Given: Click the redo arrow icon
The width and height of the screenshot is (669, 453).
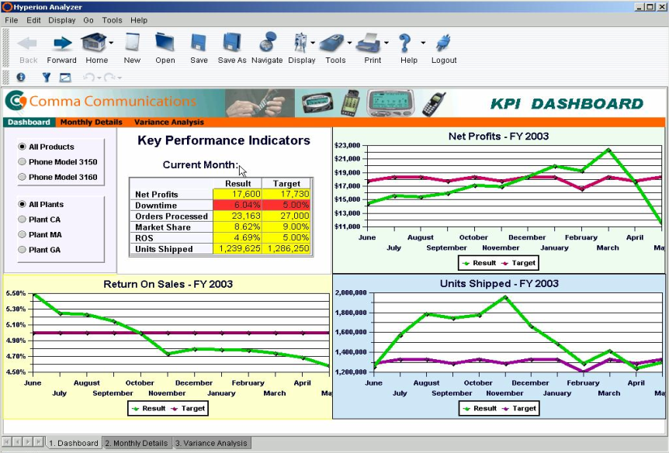Looking at the screenshot, I should (109, 78).
